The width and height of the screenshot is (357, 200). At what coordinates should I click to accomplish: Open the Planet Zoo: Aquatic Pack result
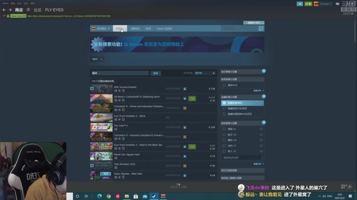pos(153,156)
